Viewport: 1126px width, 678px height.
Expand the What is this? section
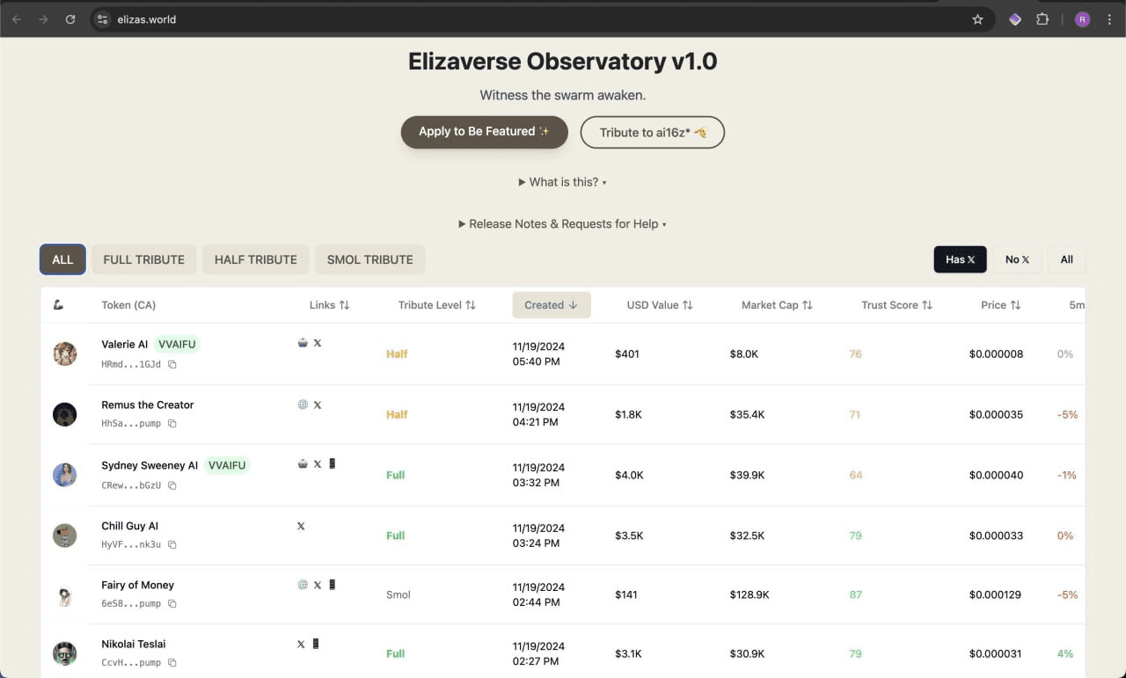[563, 182]
